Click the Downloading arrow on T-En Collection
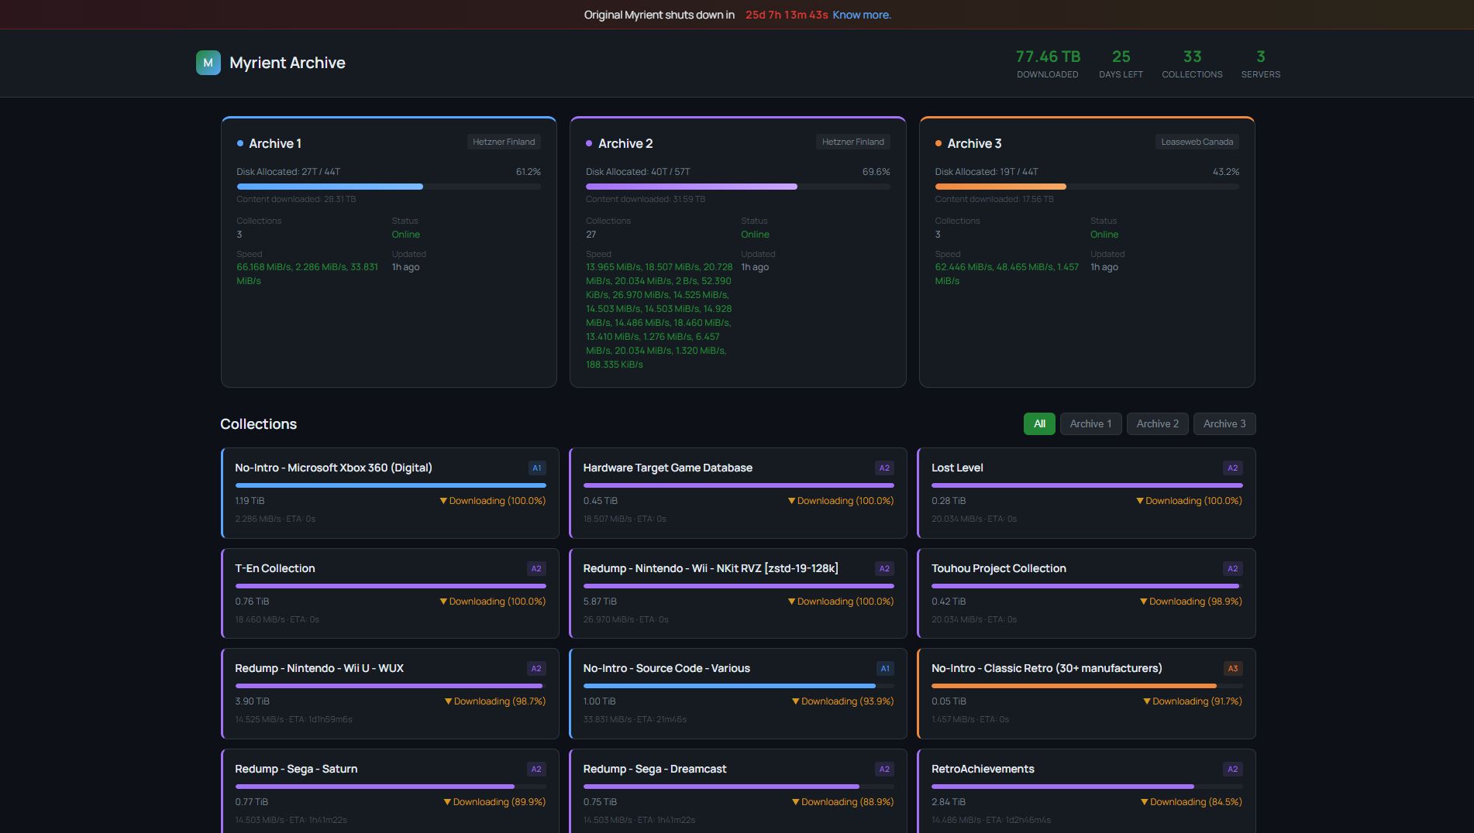Viewport: 1474px width, 833px height. coord(443,602)
